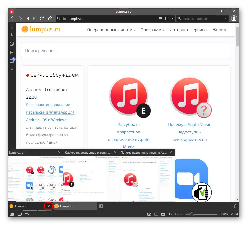Go forward to the next page
247x225 pixels.
(x=20, y=19)
